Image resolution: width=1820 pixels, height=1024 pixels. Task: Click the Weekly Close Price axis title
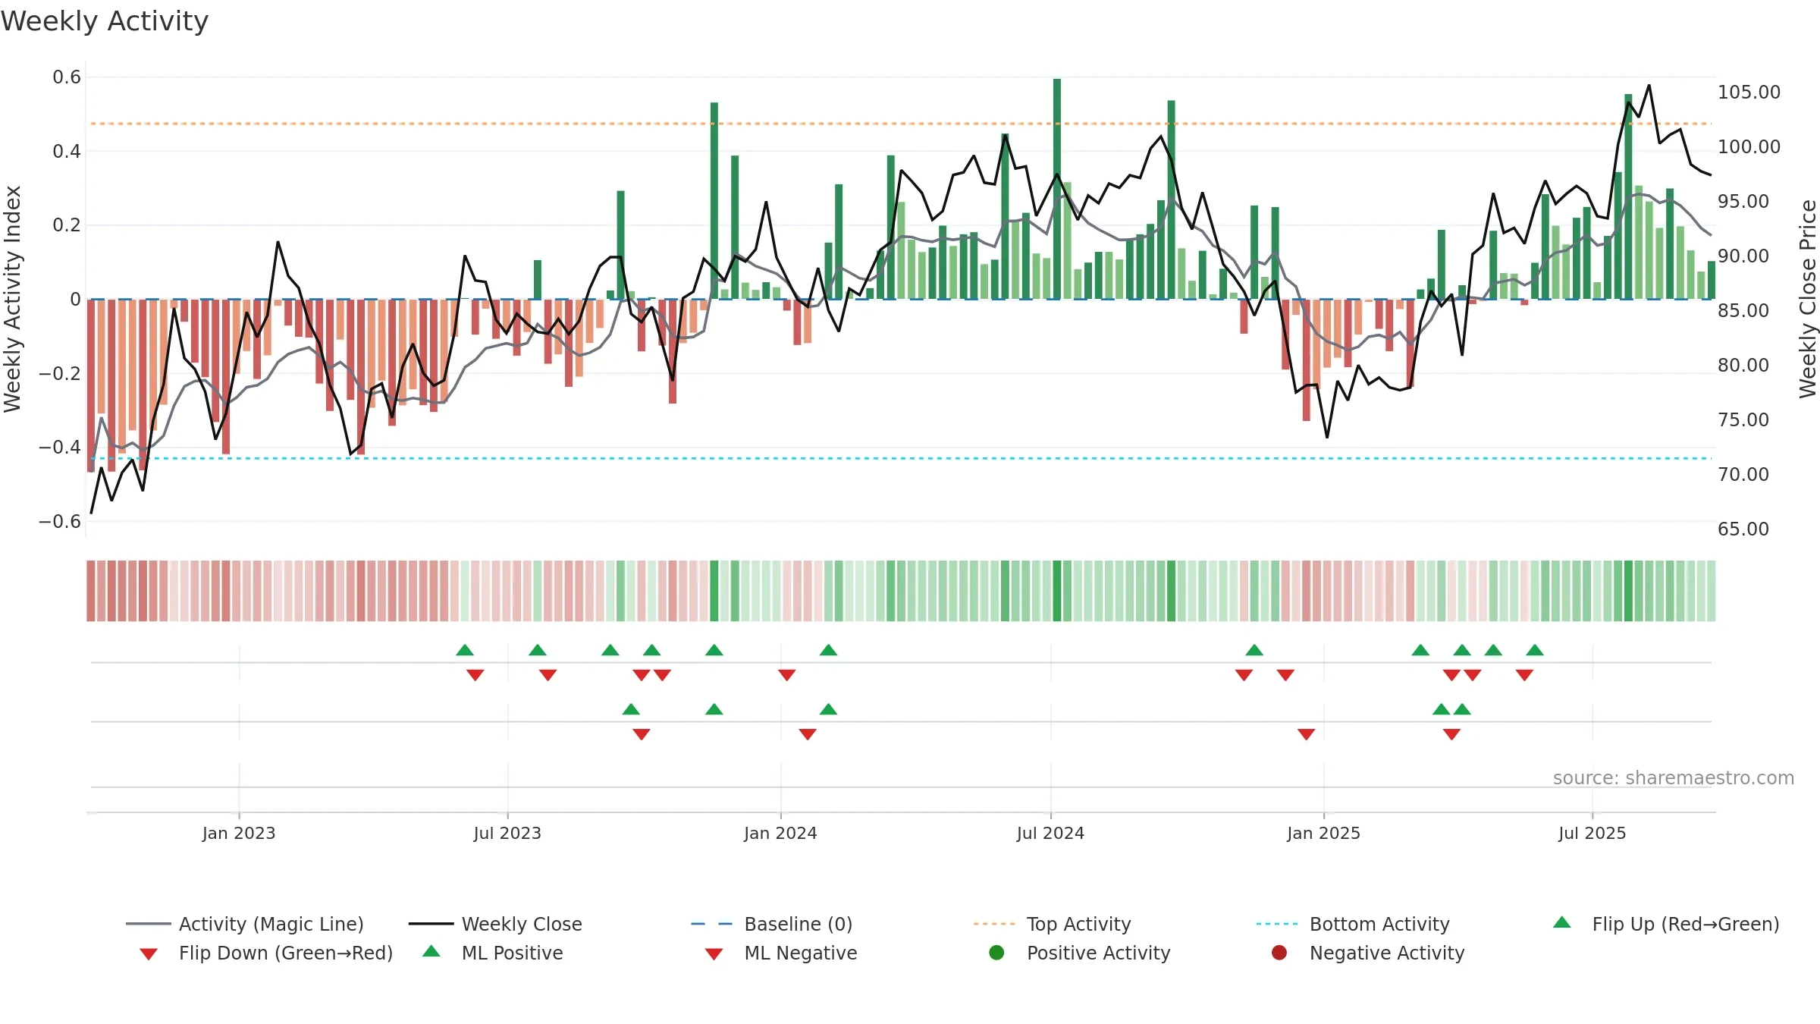tap(1808, 299)
